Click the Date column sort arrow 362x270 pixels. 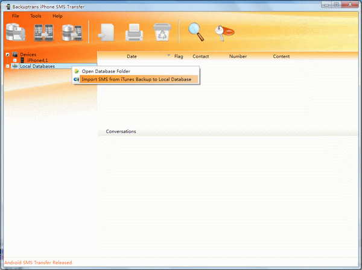168,55
